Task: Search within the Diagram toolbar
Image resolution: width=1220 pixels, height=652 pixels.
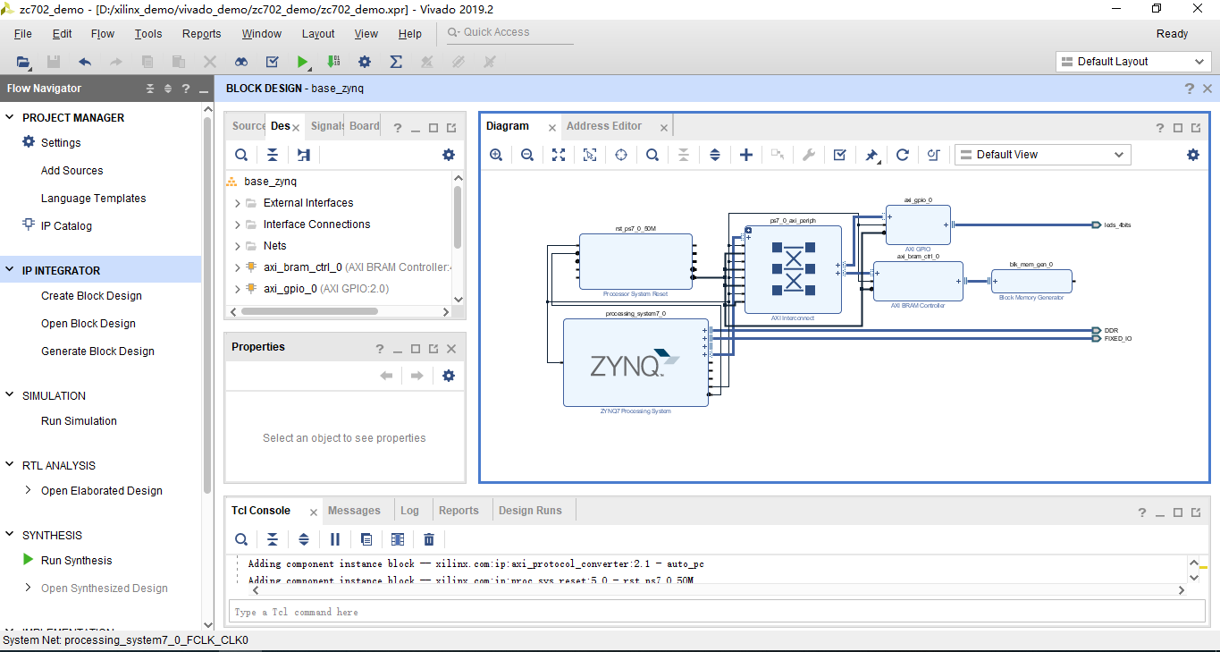Action: tap(652, 155)
